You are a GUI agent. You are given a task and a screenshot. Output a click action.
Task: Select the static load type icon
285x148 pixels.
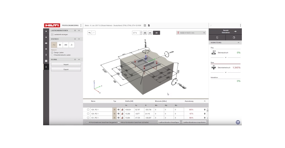click(54, 45)
